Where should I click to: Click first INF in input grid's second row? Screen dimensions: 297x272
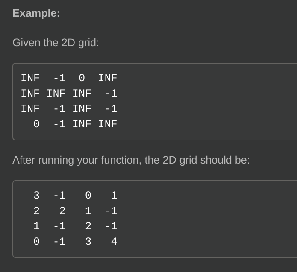(30, 94)
